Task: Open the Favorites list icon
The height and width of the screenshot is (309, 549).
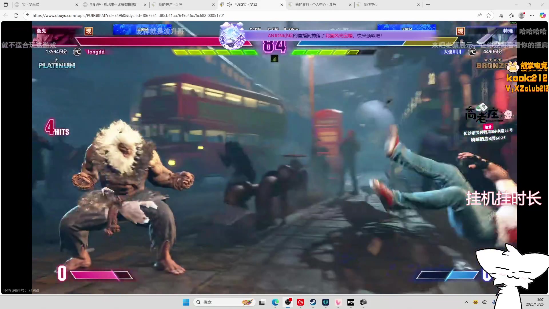Action: click(x=511, y=15)
